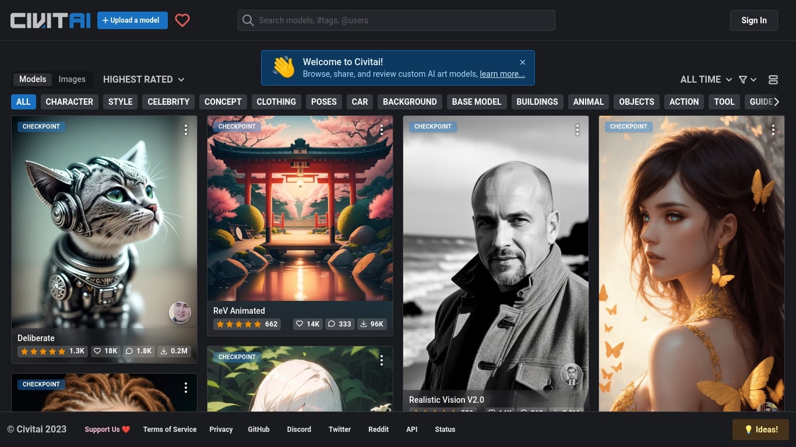Switch to Images view
The image size is (796, 447).
click(72, 79)
